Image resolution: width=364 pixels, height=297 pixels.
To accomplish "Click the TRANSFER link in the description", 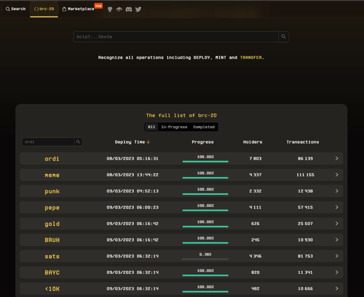I will pos(251,57).
